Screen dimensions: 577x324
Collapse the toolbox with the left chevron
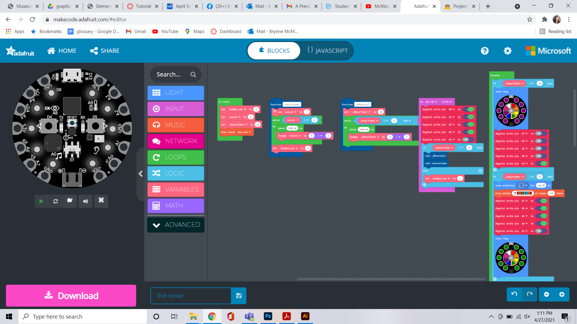coord(140,174)
